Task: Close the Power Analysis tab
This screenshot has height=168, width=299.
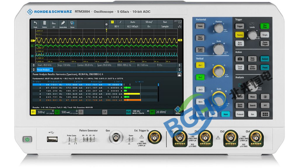Action: pos(51,70)
